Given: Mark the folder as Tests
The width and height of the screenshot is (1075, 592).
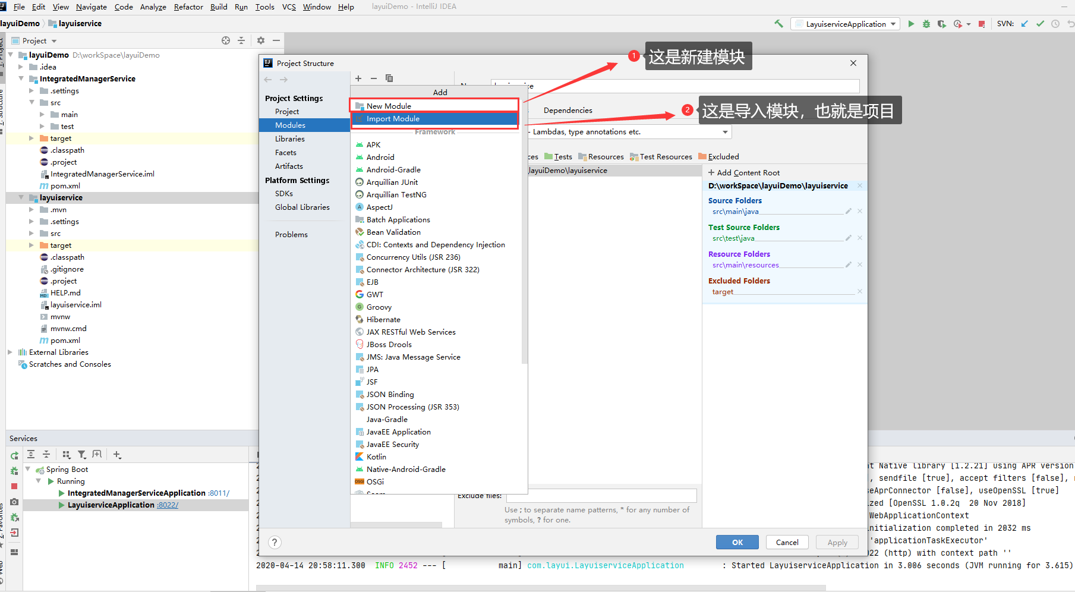Looking at the screenshot, I should pos(558,157).
